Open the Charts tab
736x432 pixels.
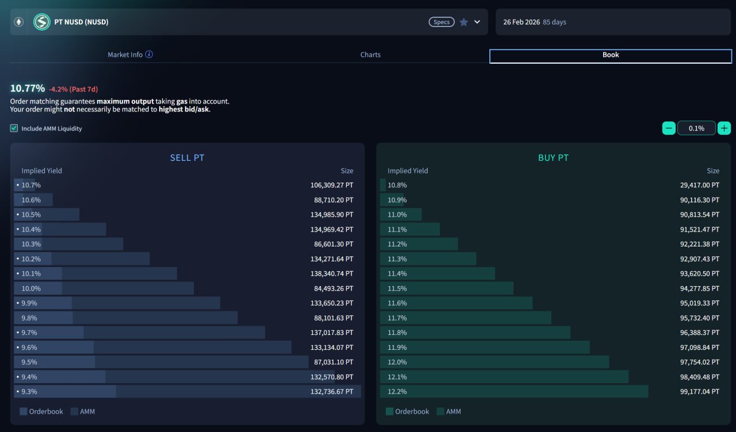point(370,55)
